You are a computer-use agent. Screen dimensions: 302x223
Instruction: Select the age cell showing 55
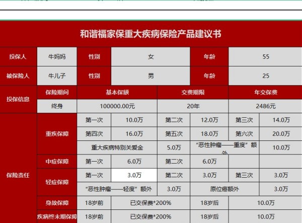click(265, 56)
